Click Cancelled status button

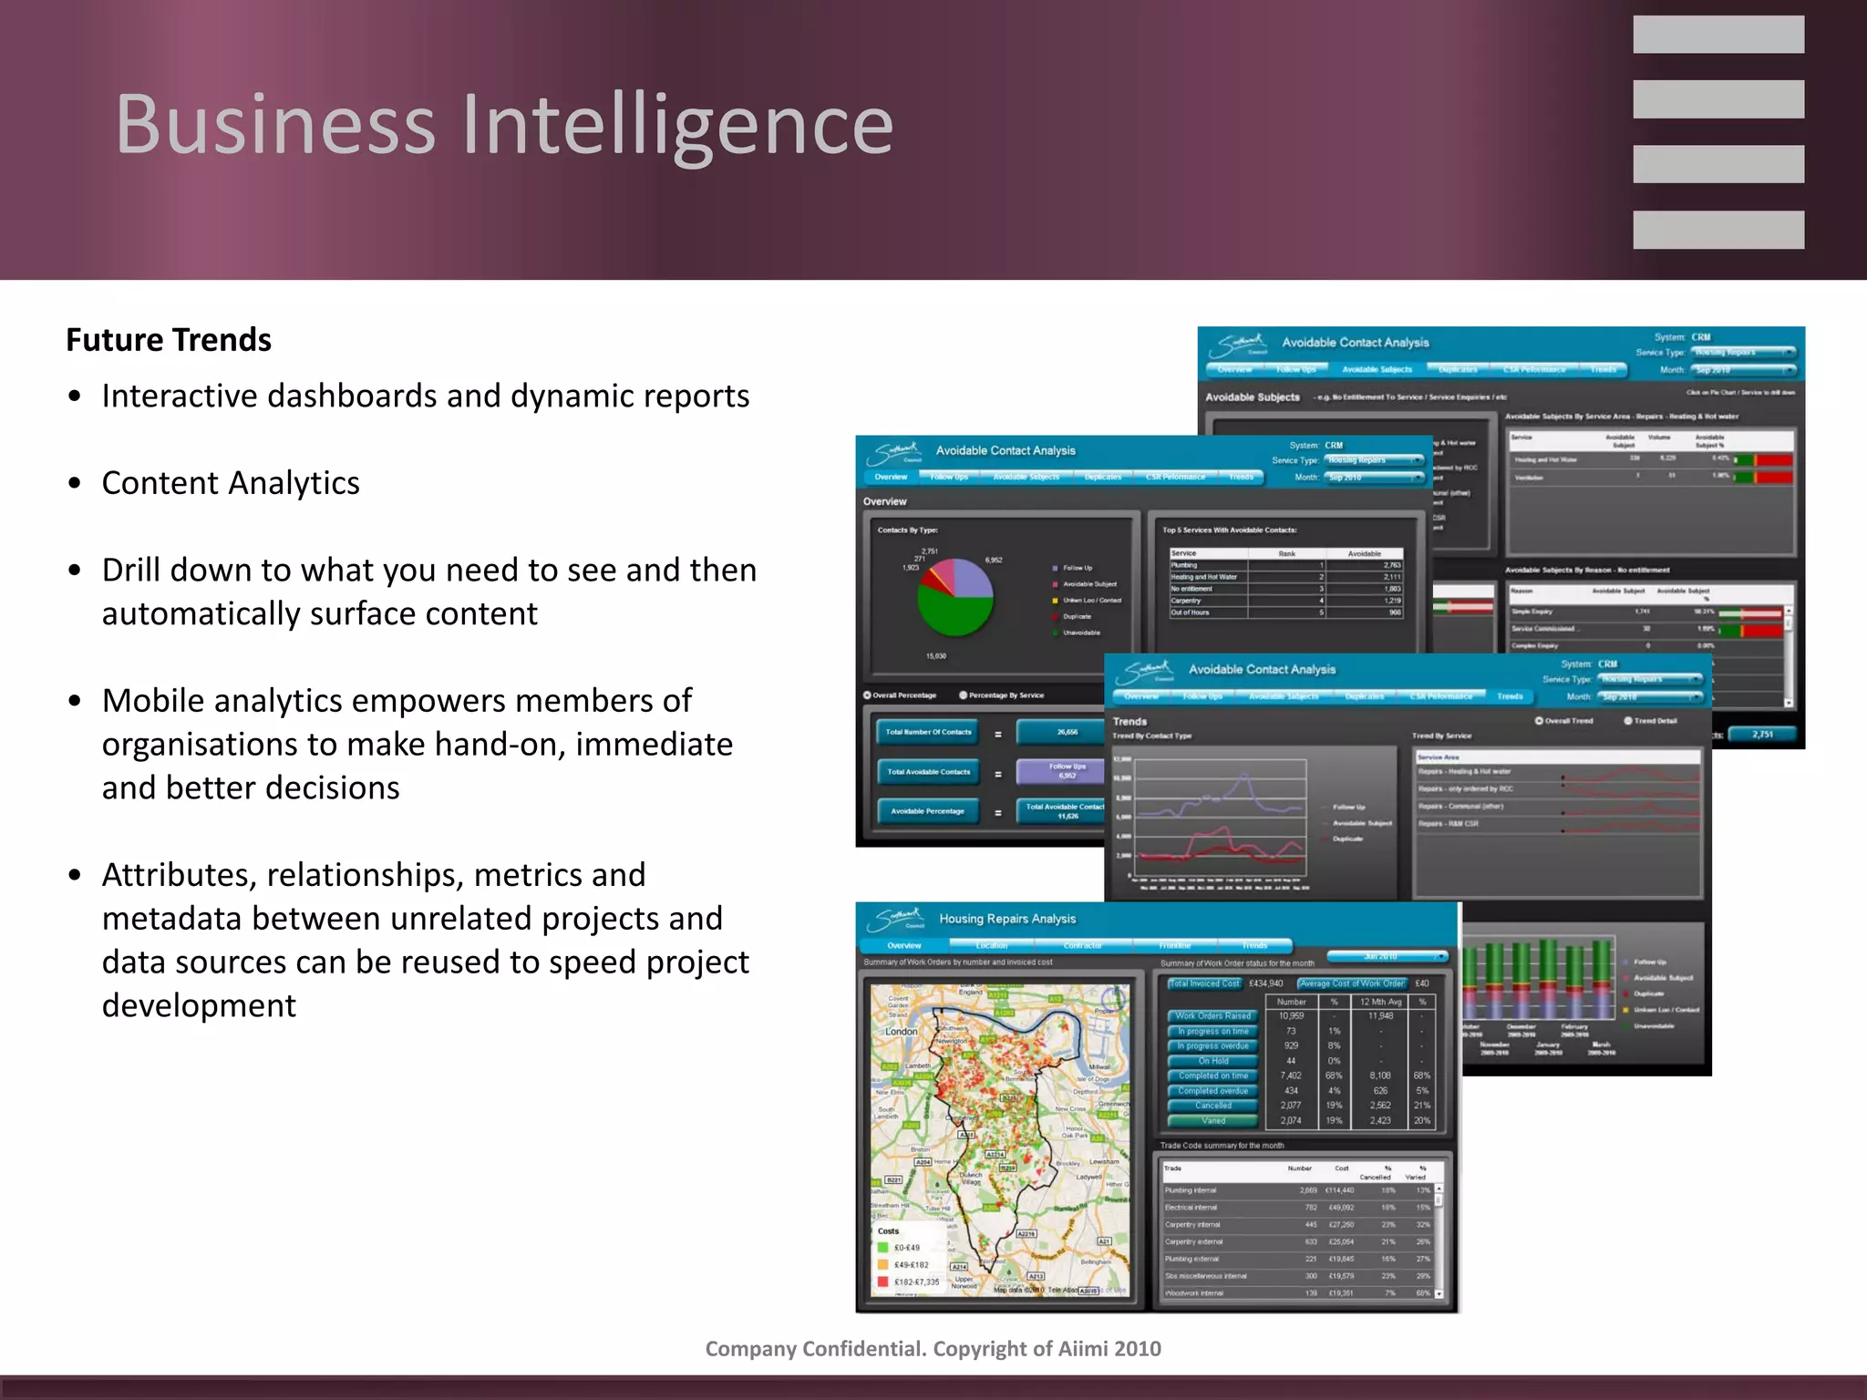1212,1106
